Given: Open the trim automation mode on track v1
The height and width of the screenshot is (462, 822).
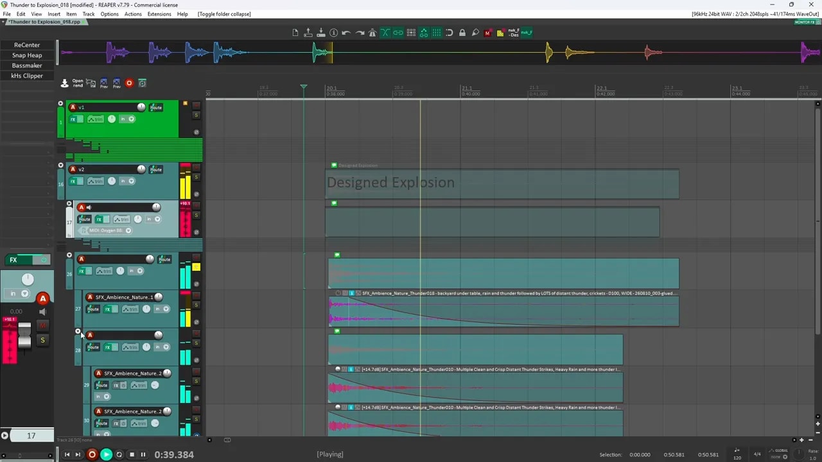Looking at the screenshot, I should (x=96, y=119).
